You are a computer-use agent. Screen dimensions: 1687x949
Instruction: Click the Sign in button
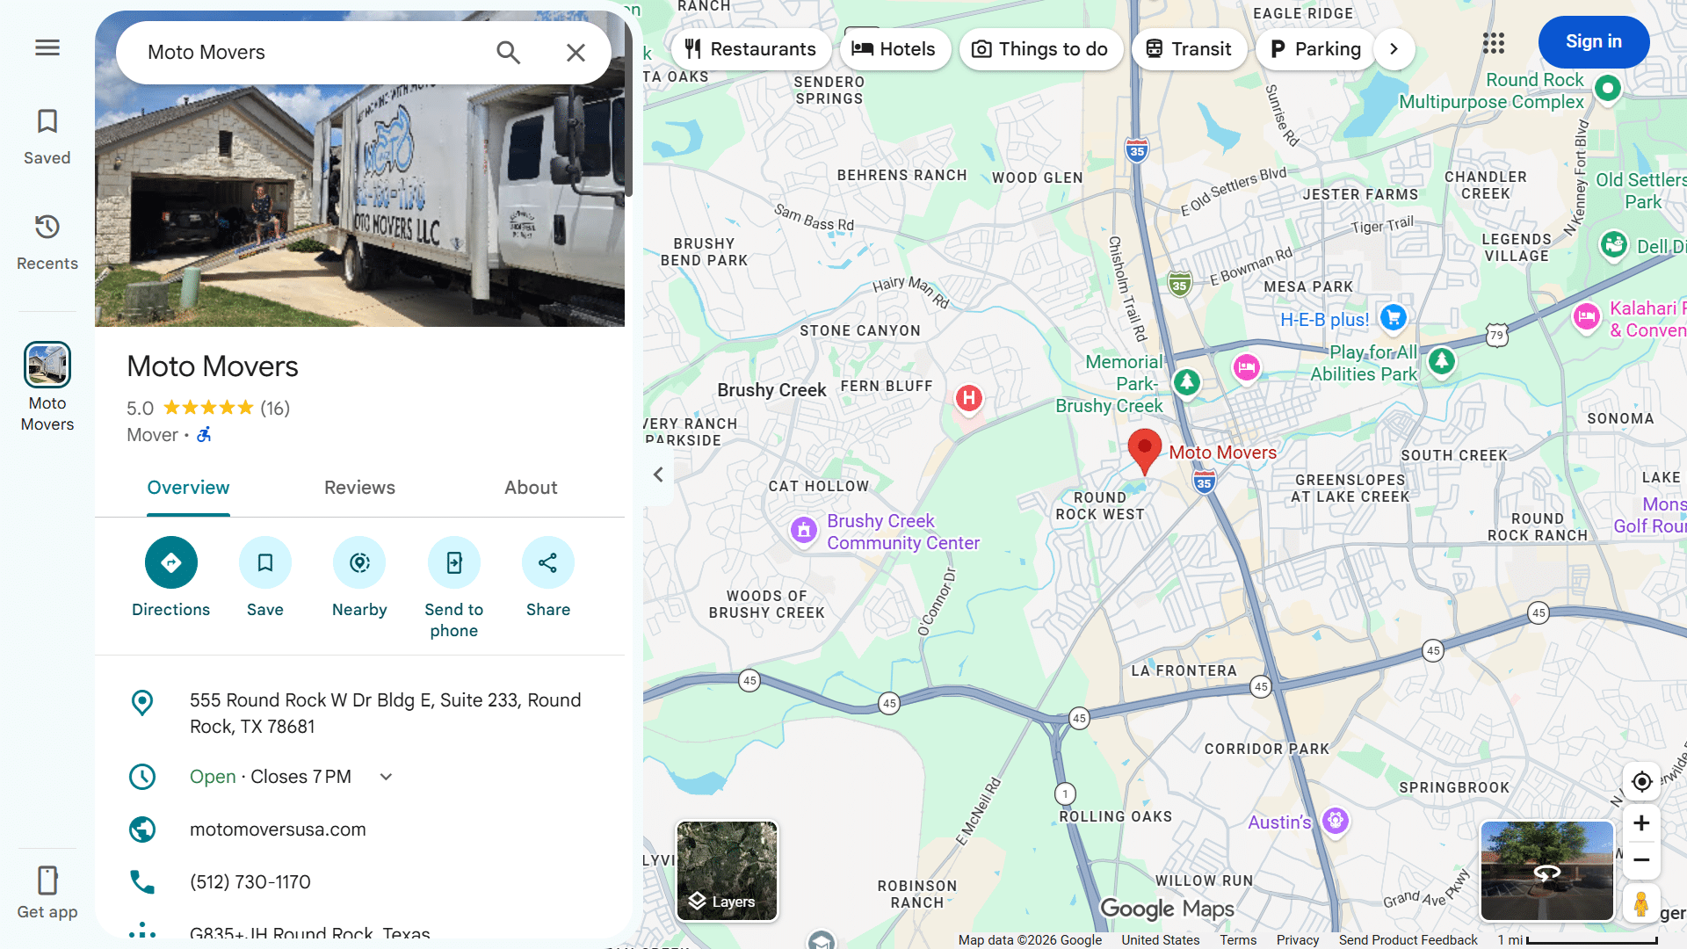coord(1594,42)
